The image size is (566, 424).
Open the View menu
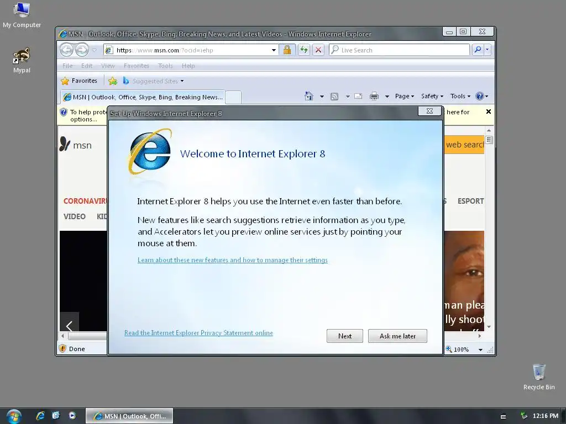(108, 66)
